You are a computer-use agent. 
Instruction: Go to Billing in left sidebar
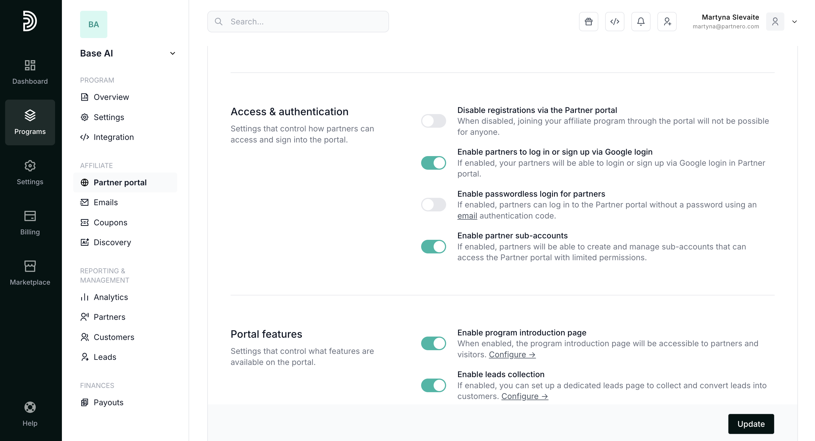click(x=30, y=222)
